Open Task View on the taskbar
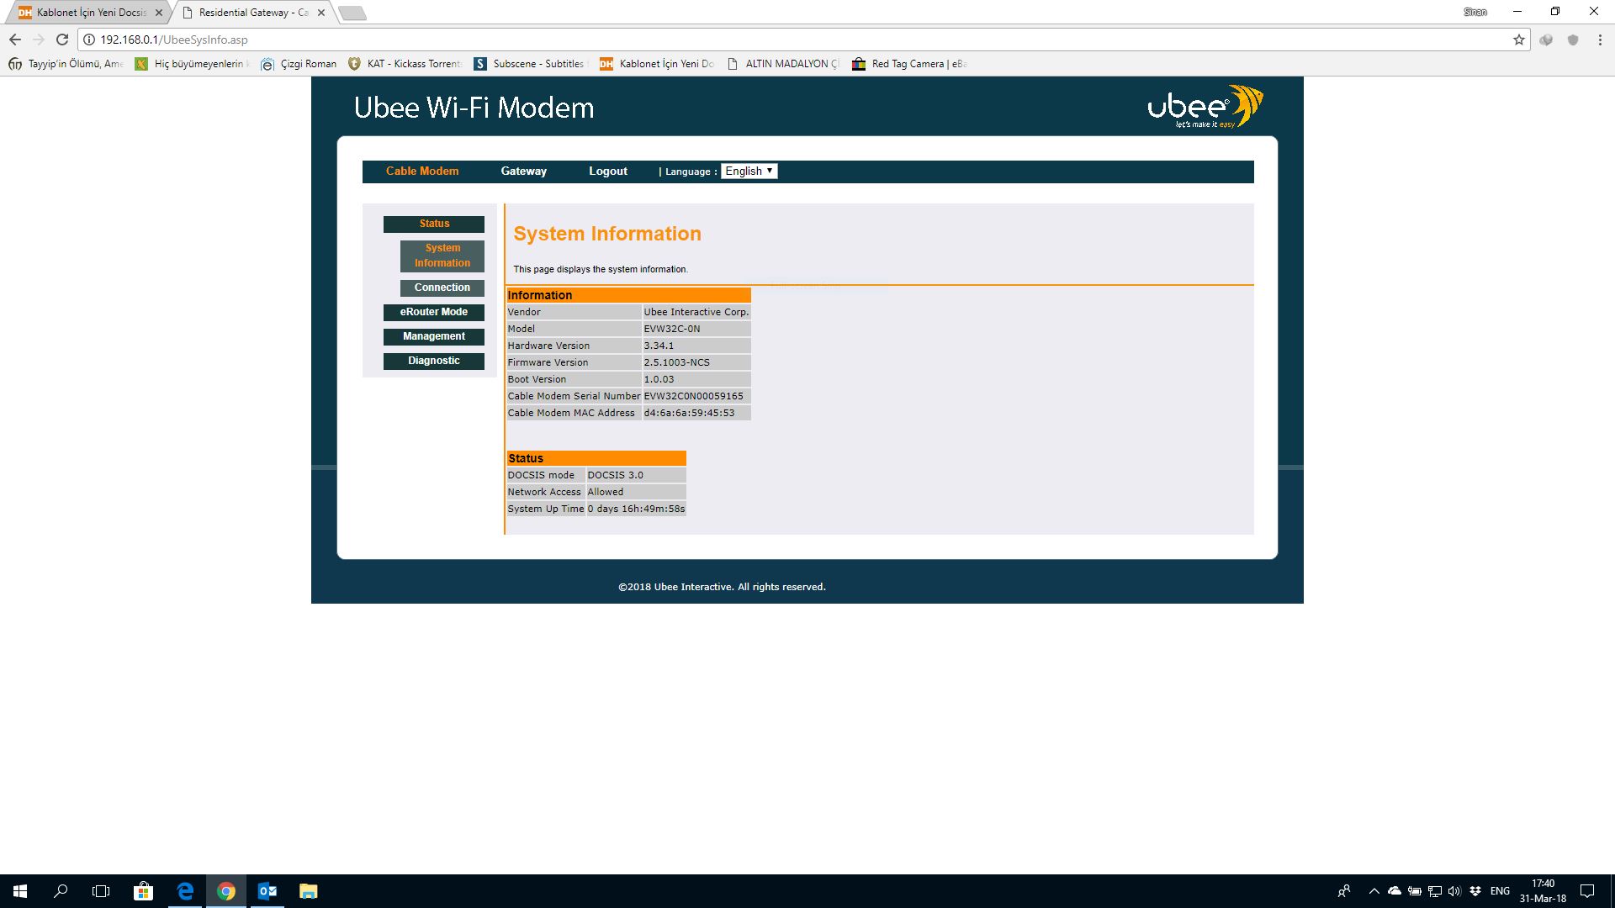 pos(101,891)
